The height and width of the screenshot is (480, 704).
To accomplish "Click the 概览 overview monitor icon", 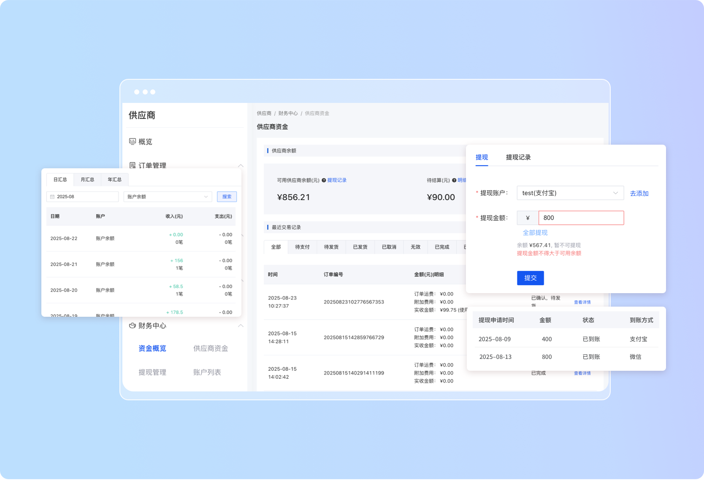I will tap(132, 142).
